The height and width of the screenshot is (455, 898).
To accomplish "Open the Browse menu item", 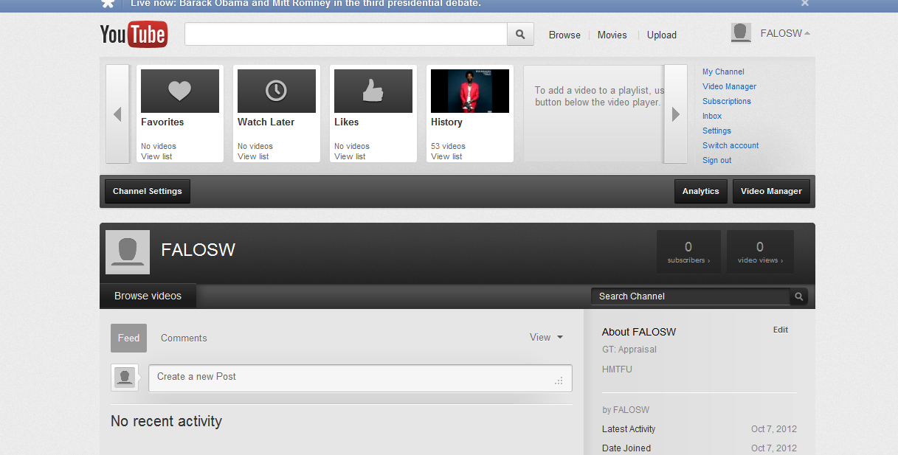I will [564, 35].
